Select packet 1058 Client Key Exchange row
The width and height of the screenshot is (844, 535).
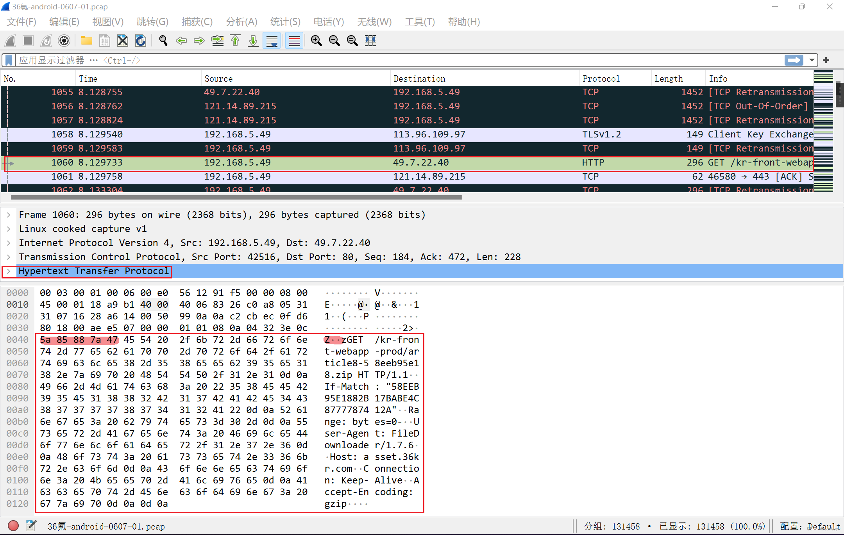tap(313, 134)
